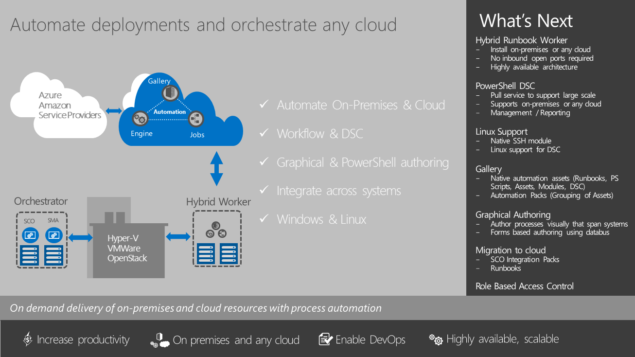635x357 pixels.
Task: Select the server rack below the SMA icon
Action: point(53,254)
